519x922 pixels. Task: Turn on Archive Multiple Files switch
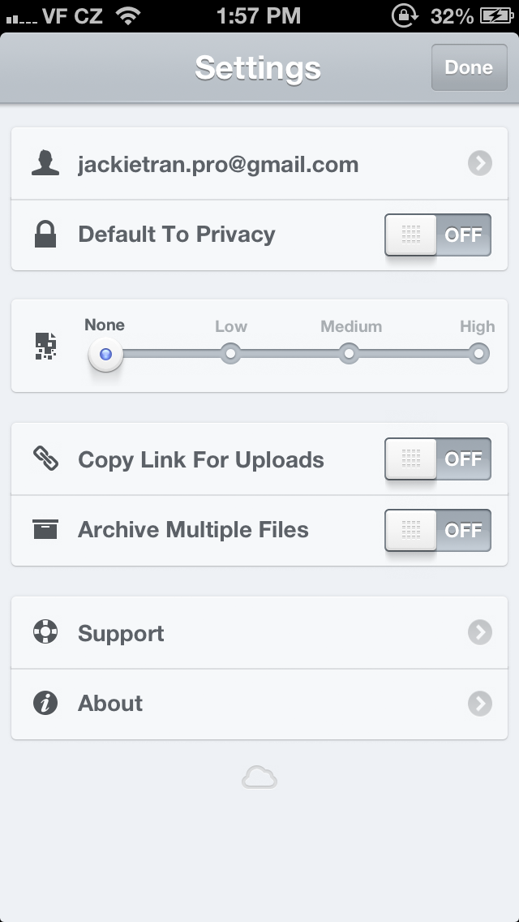438,531
